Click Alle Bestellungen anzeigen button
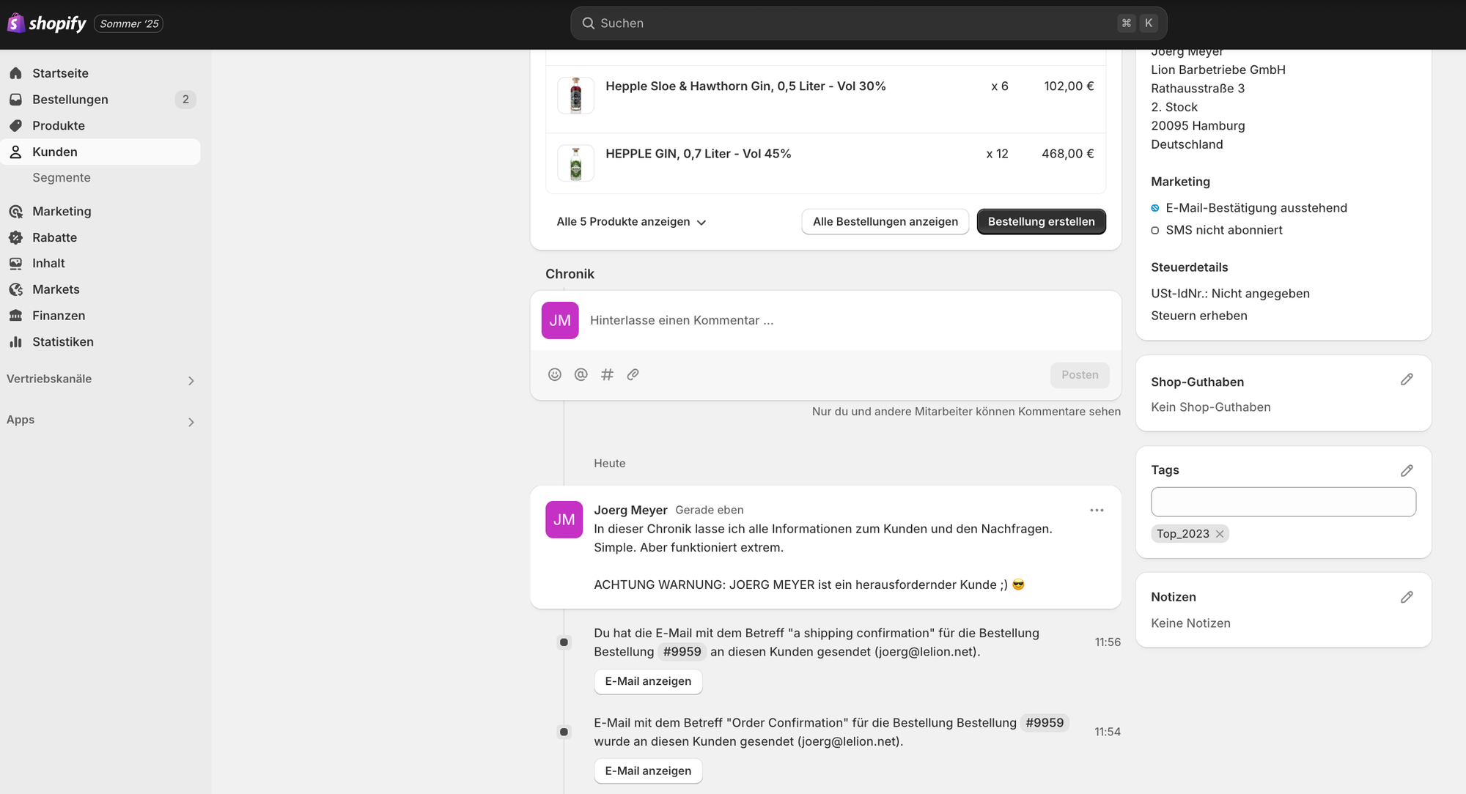The image size is (1466, 794). 885,222
